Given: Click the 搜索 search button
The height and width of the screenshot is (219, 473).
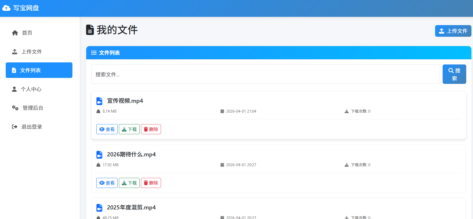Looking at the screenshot, I should pyautogui.click(x=454, y=74).
